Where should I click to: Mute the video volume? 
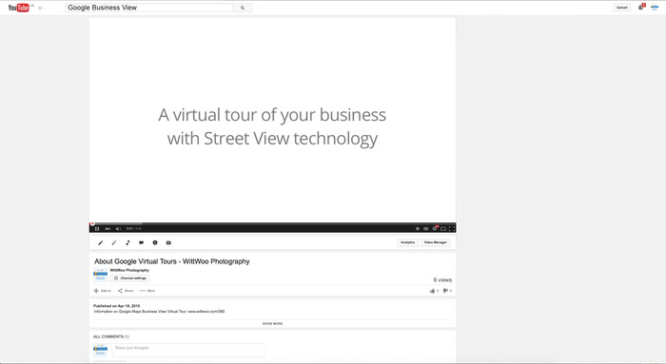tap(118, 229)
